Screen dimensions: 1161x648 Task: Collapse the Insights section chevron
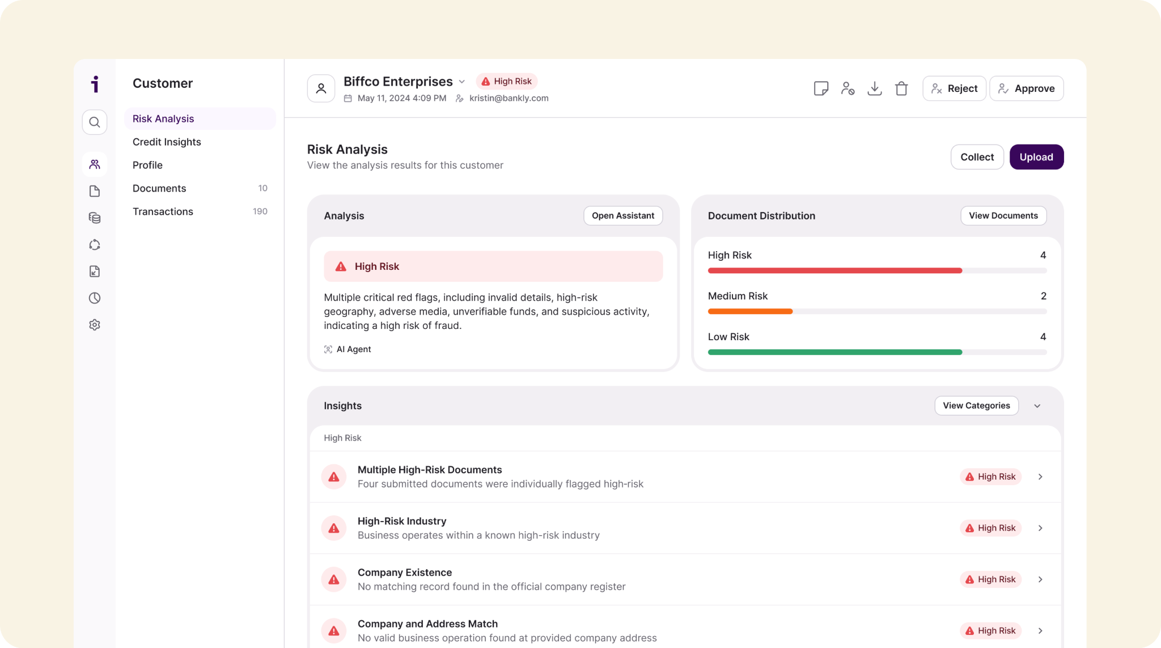point(1037,406)
